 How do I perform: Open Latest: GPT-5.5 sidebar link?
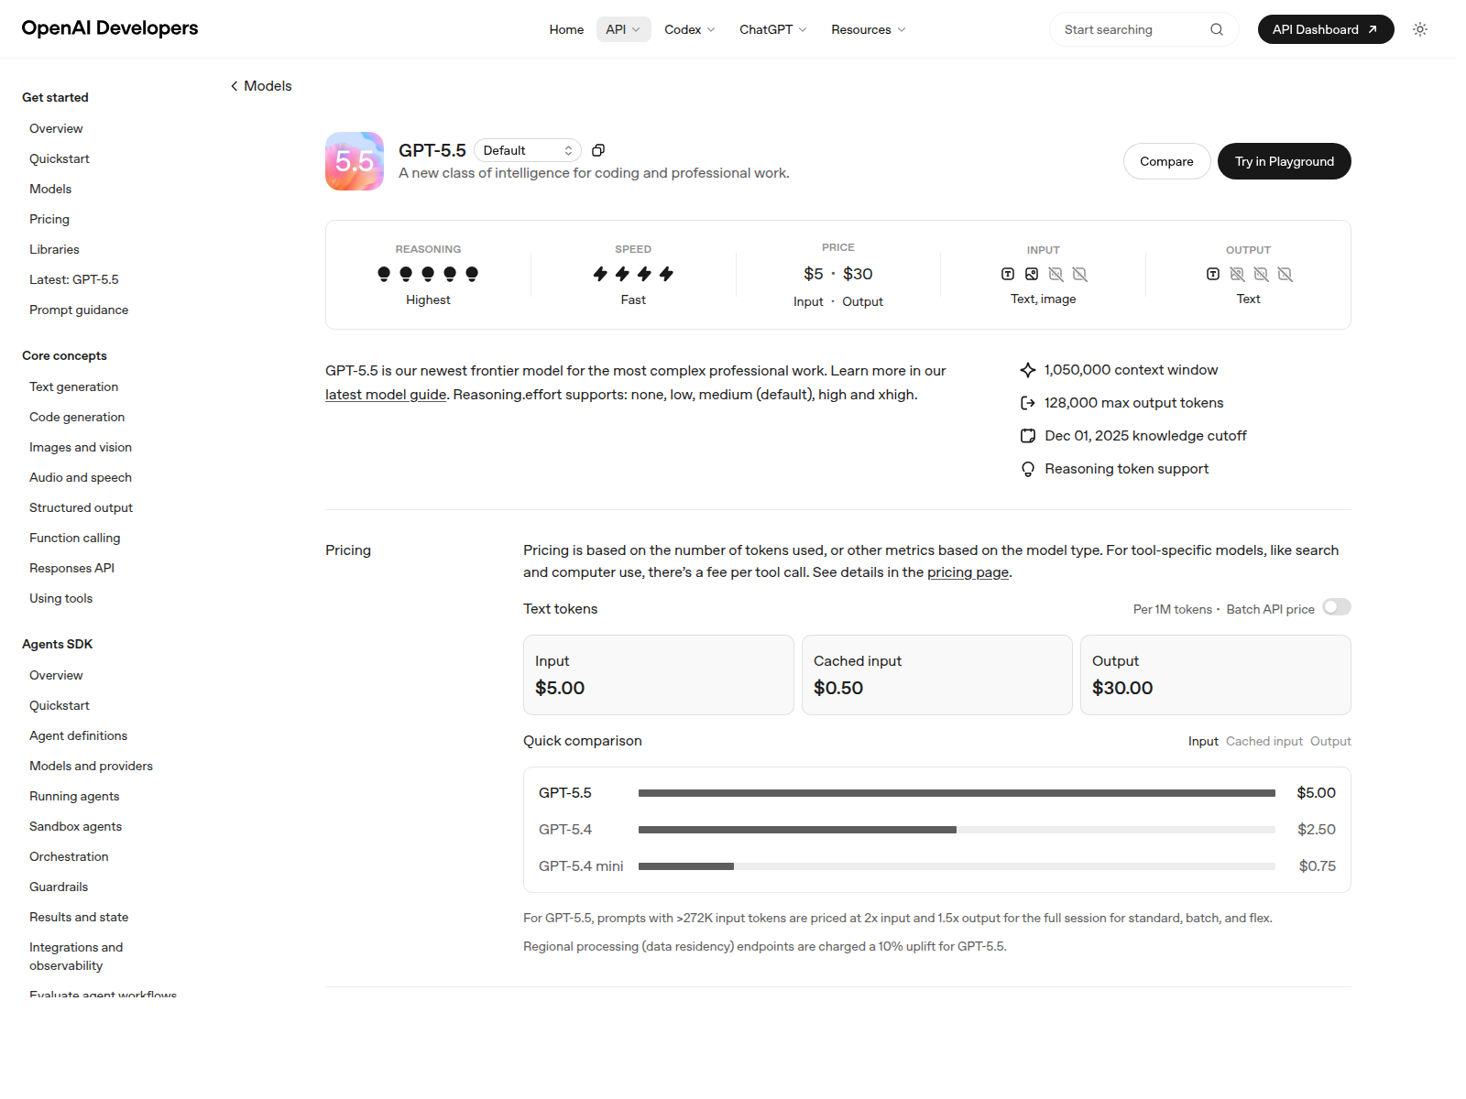point(74,279)
